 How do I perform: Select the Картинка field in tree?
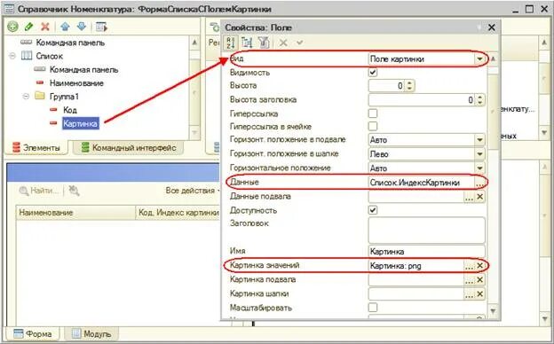(x=80, y=123)
